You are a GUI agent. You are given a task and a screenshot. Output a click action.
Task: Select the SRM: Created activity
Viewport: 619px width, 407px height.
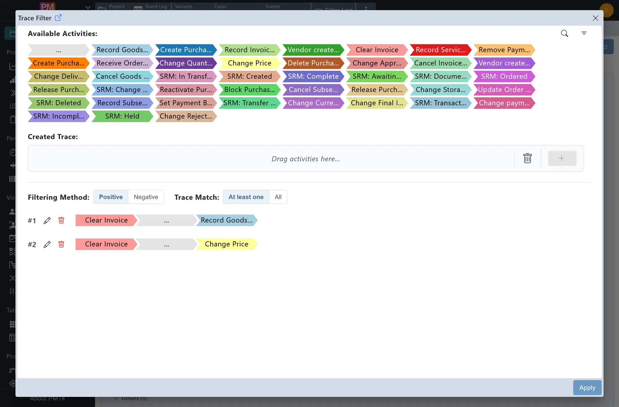coord(250,77)
